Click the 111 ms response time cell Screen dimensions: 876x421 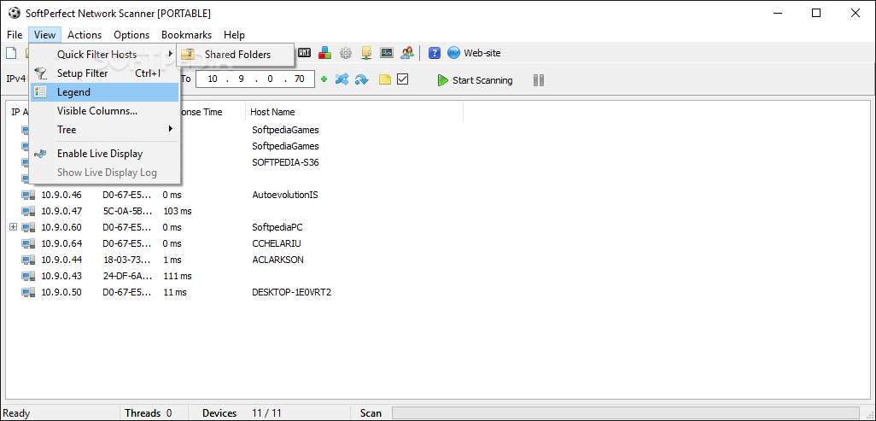(177, 276)
